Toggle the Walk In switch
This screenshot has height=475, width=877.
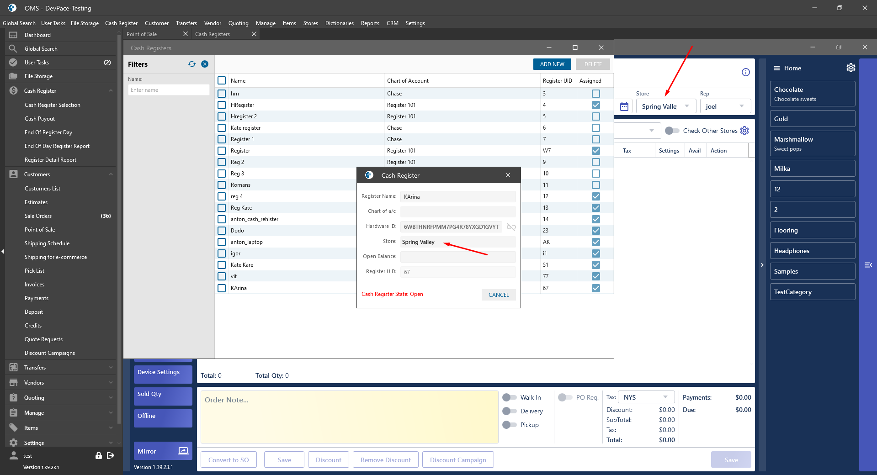click(x=509, y=397)
